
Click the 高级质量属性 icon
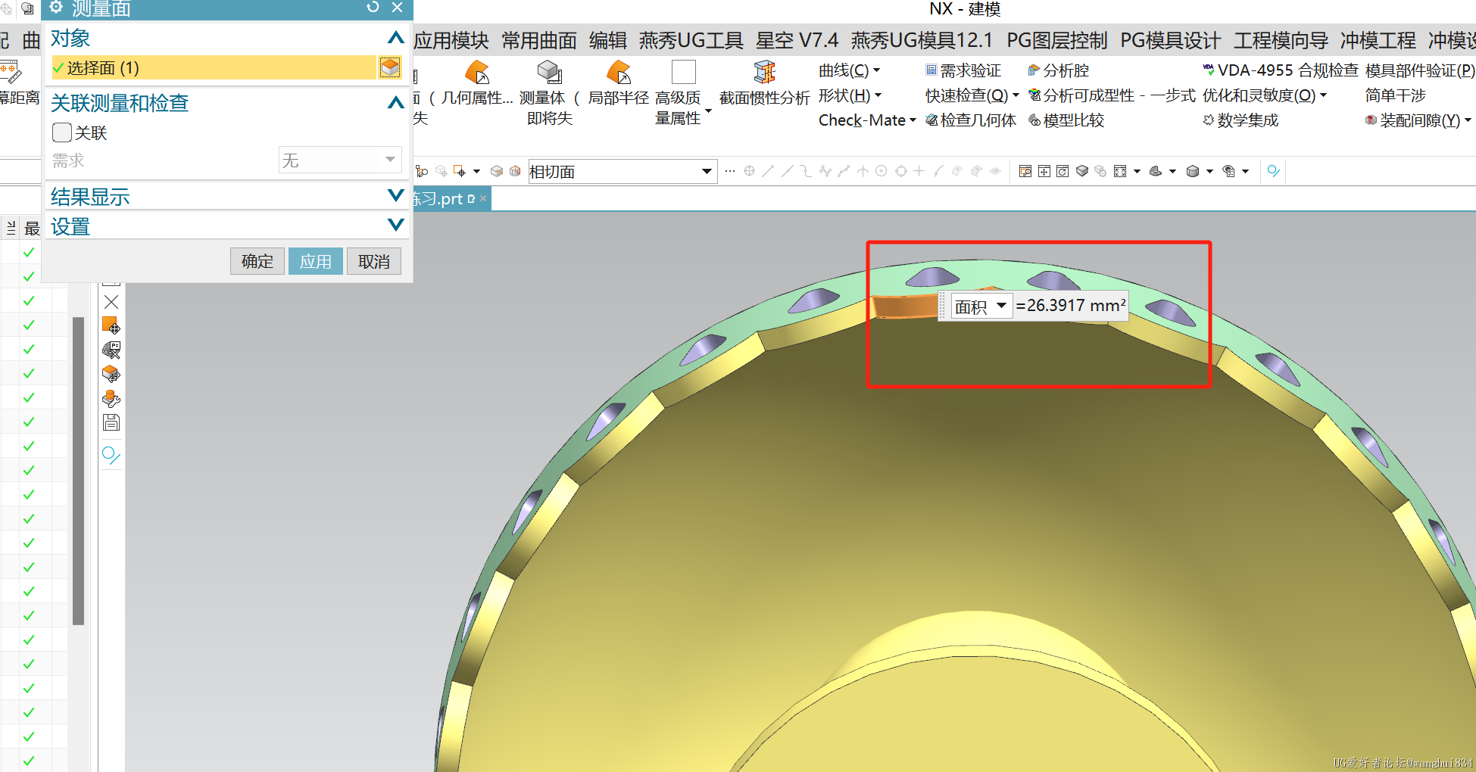683,72
